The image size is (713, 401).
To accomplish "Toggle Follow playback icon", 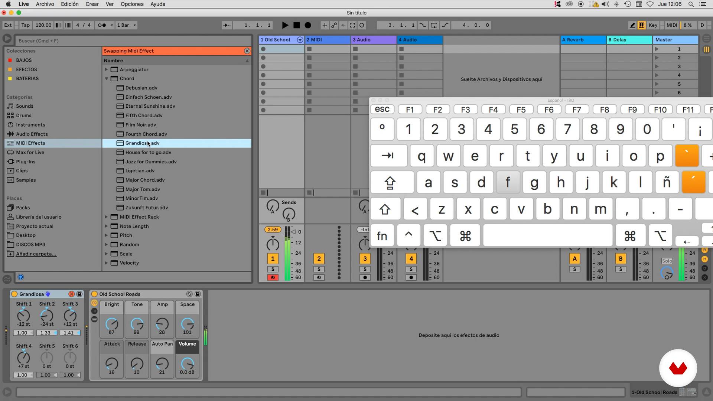I will tap(227, 25).
